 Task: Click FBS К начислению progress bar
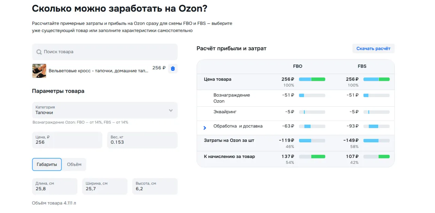point(376,157)
